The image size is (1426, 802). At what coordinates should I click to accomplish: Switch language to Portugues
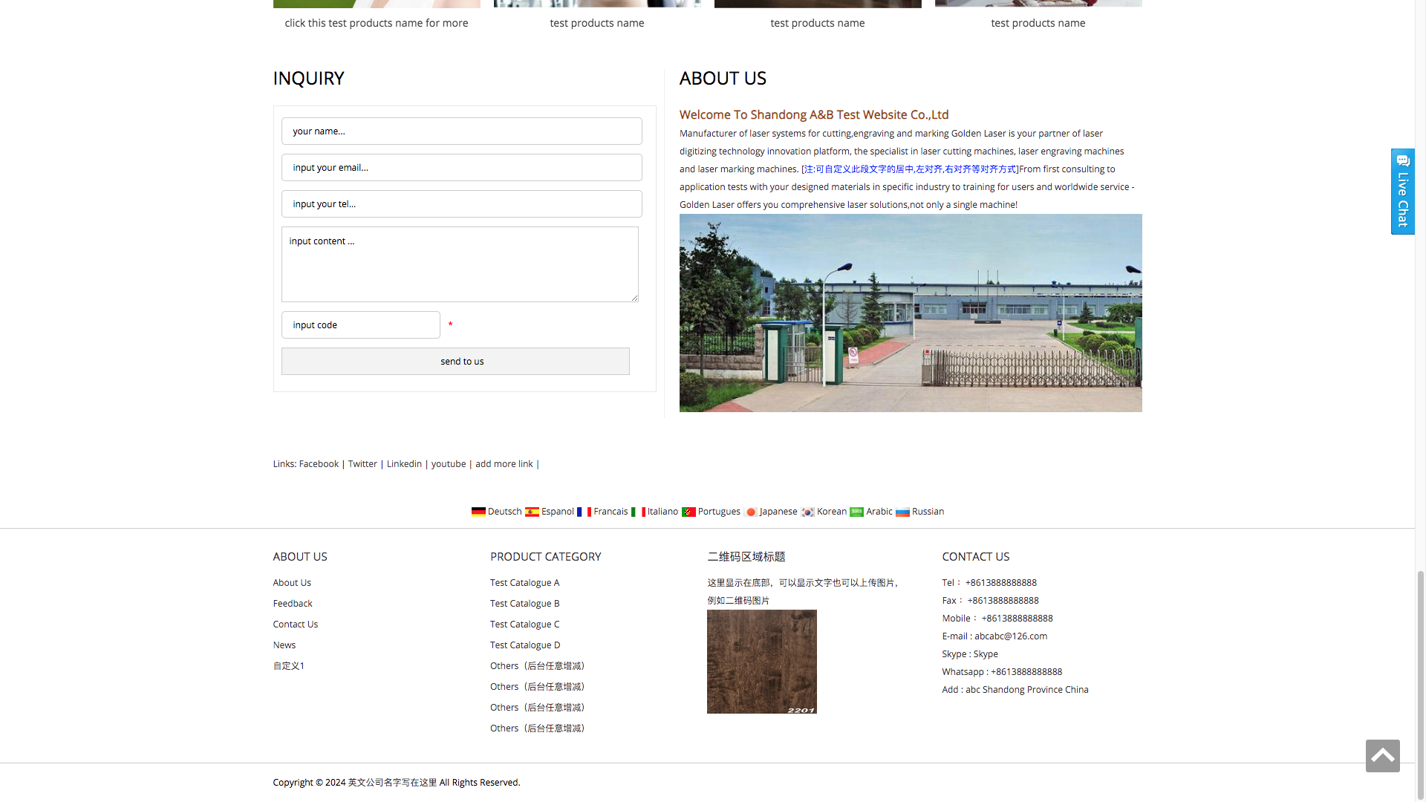[719, 512]
